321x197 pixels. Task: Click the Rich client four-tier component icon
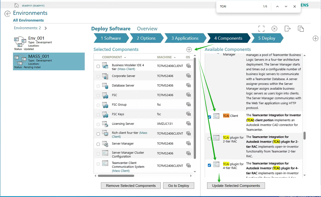tap(105, 133)
